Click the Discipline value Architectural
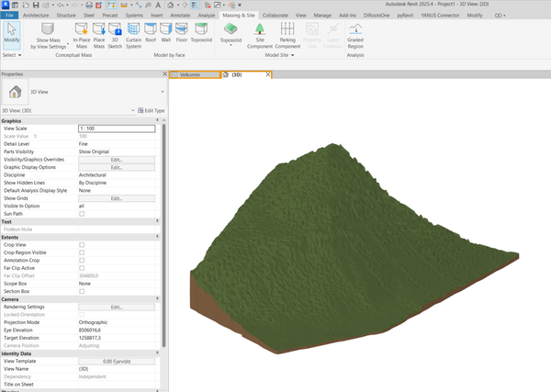This screenshot has width=551, height=392. point(93,175)
